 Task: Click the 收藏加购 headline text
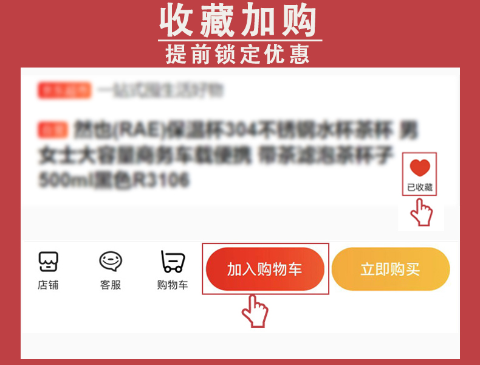click(x=238, y=20)
